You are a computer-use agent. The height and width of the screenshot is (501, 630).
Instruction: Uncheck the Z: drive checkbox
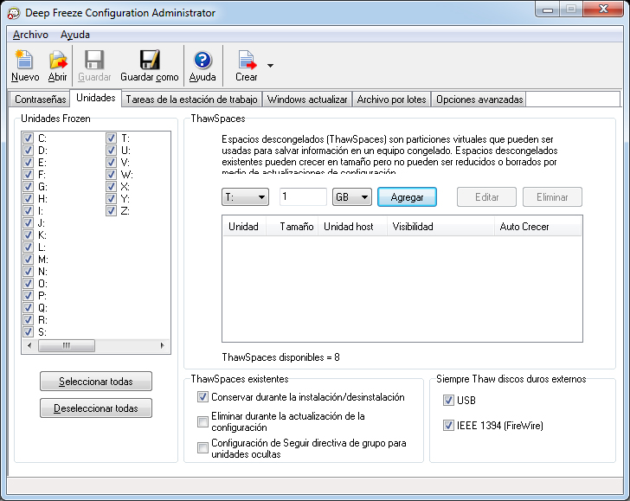coord(112,210)
